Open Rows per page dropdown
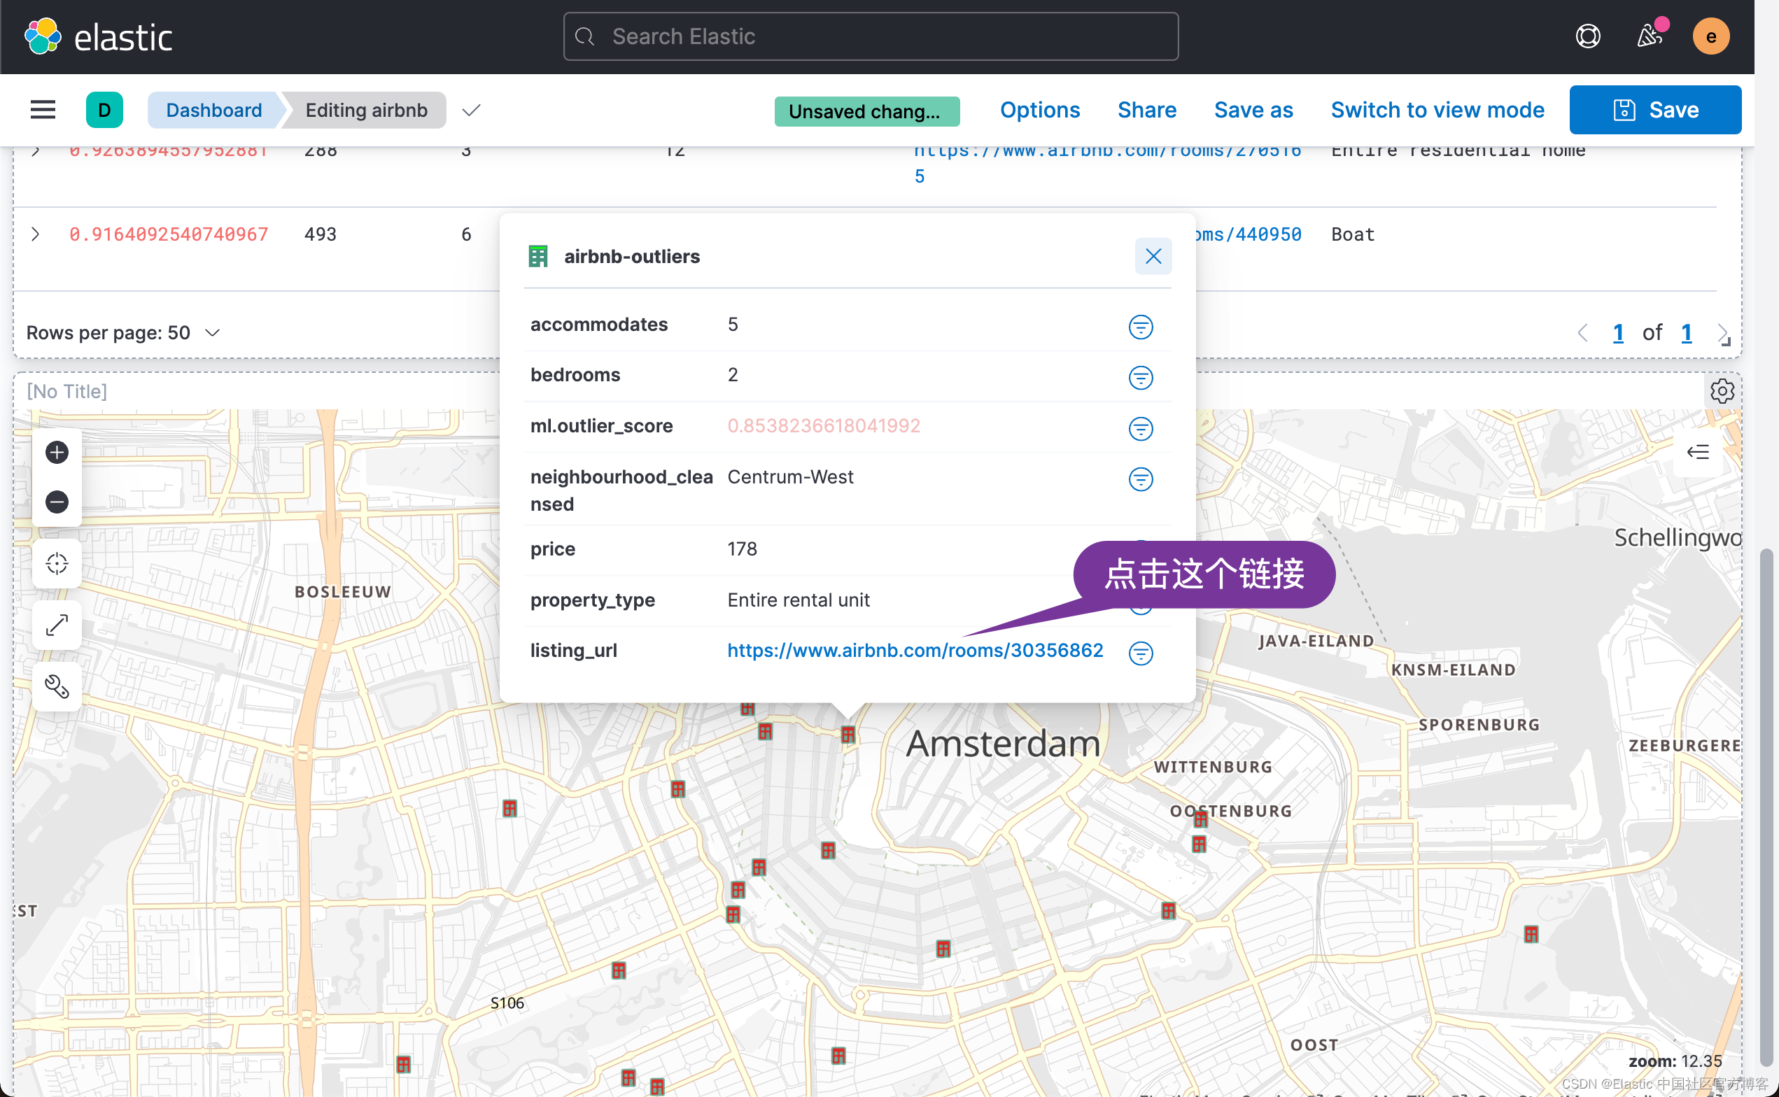The height and width of the screenshot is (1097, 1779). [123, 333]
